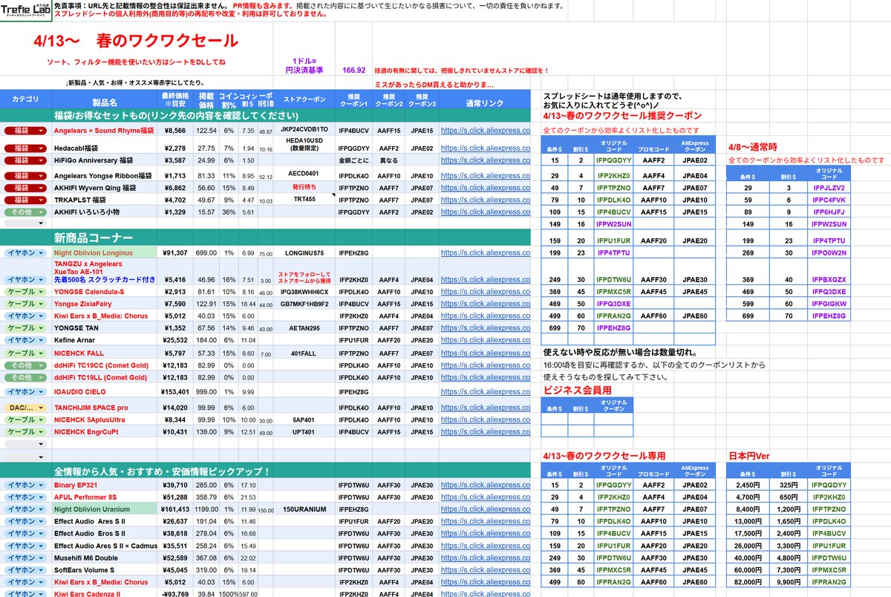This screenshot has height=597, width=891.
Task: Click the Trefle Lab logo image
Action: coord(26,10)
